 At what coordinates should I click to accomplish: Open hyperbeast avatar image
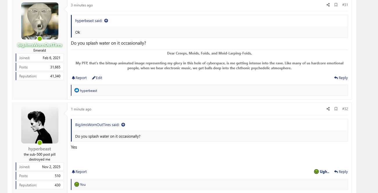[40, 125]
